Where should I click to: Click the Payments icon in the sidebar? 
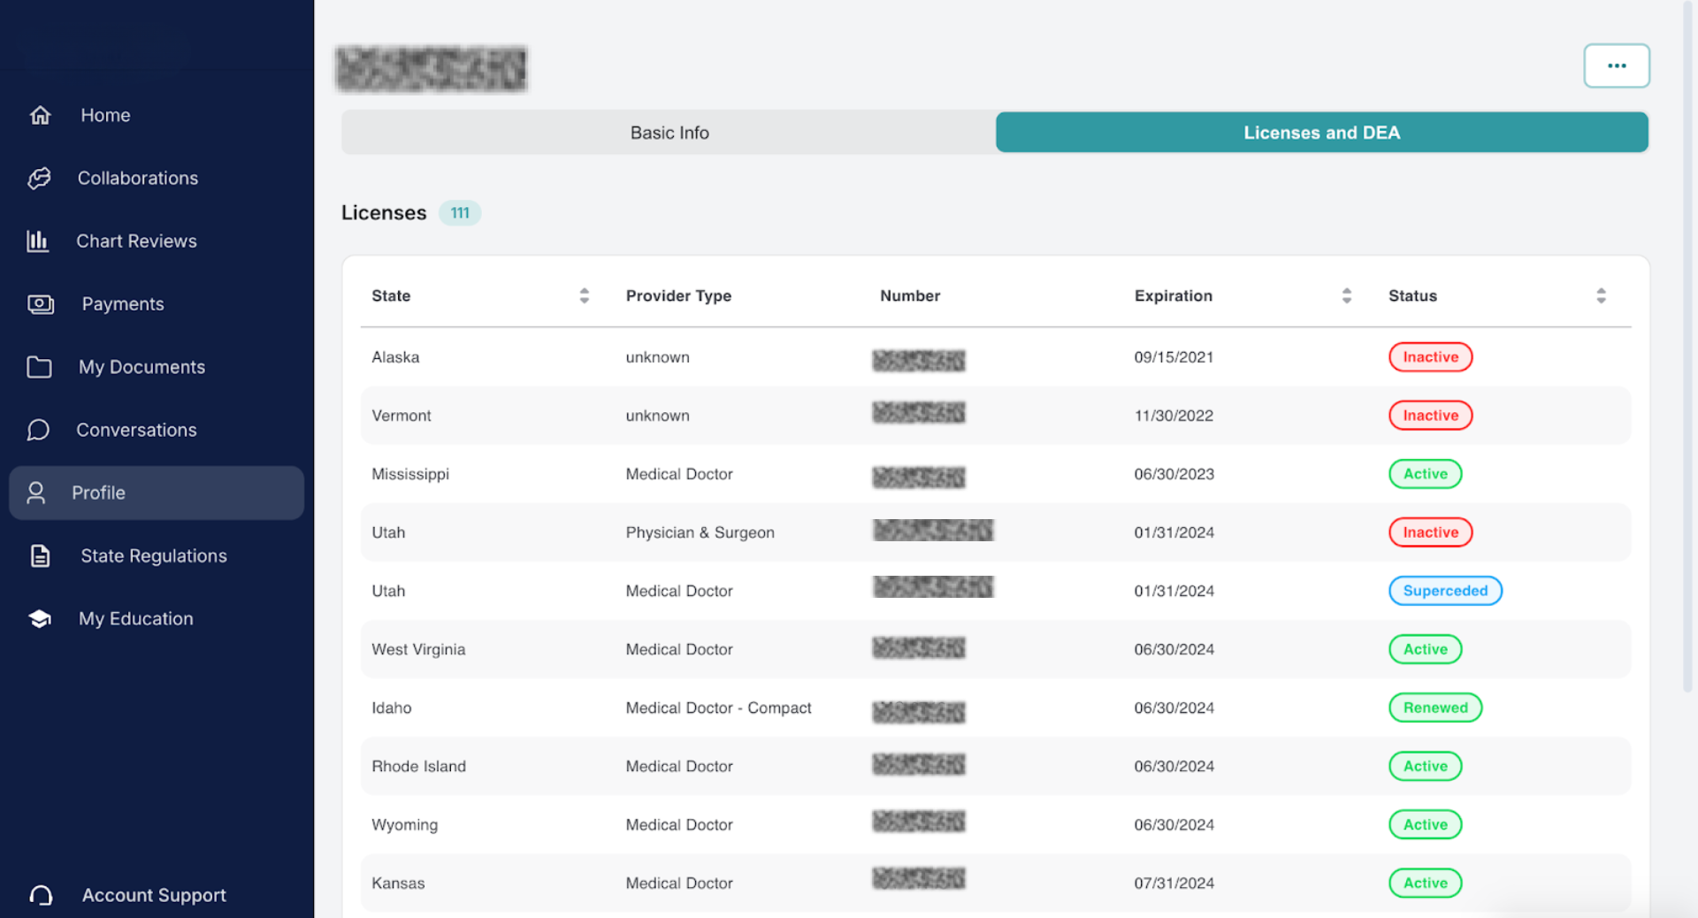point(40,303)
